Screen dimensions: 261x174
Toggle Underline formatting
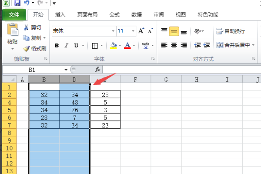[x=76, y=45]
